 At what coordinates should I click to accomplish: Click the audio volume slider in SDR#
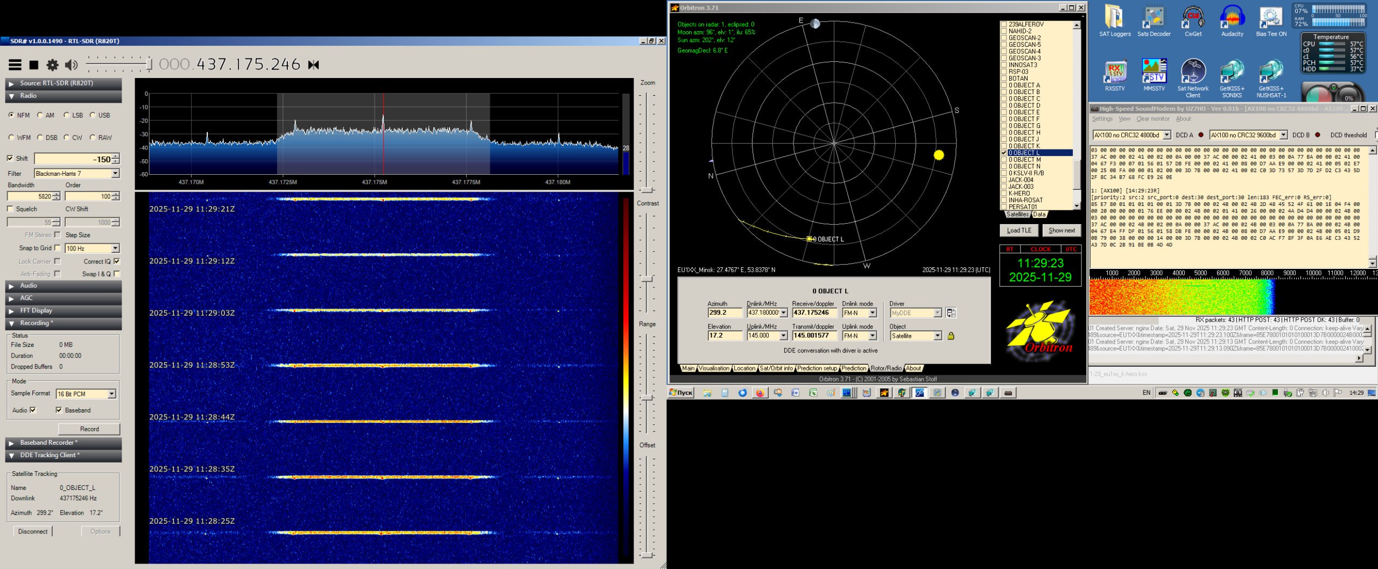(x=118, y=65)
